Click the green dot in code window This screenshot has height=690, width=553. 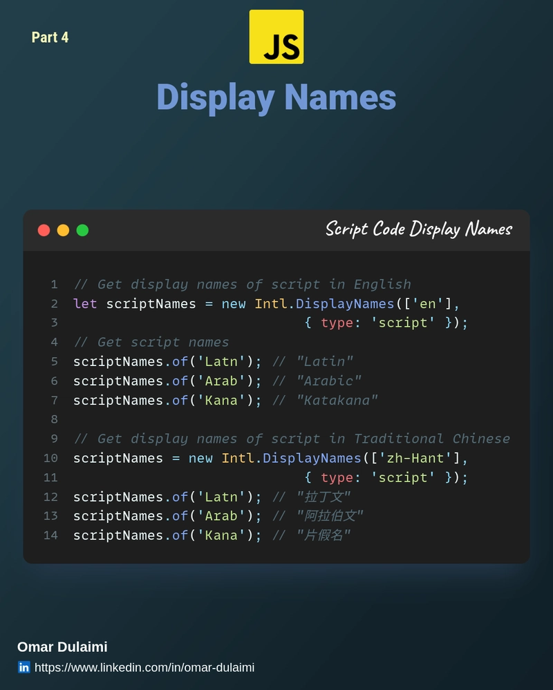coord(82,230)
